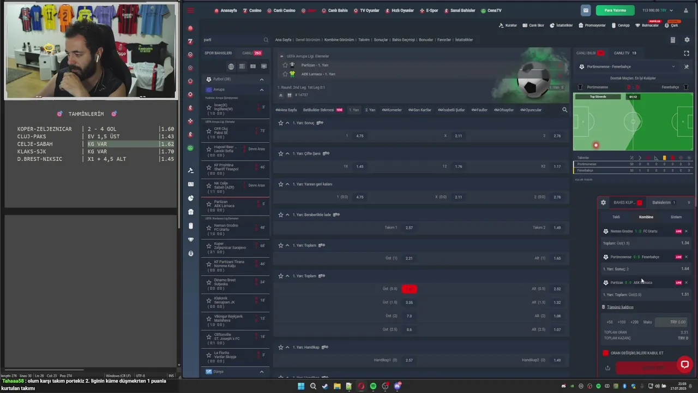Favorite CFR Cluj Paksi SE match star
This screenshot has height=393, width=698.
tap(208, 131)
